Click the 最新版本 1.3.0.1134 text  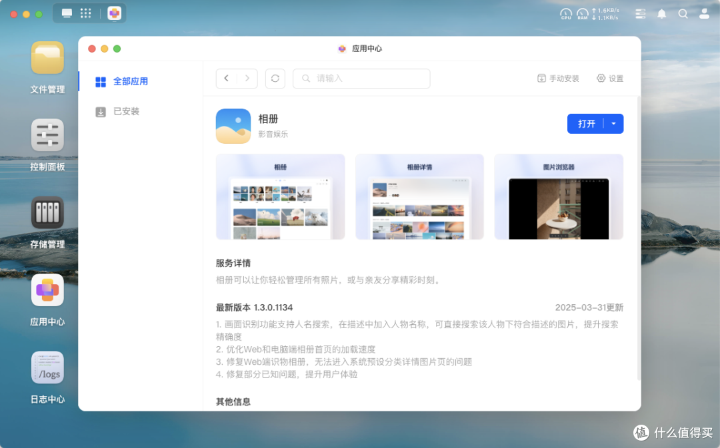tap(255, 308)
